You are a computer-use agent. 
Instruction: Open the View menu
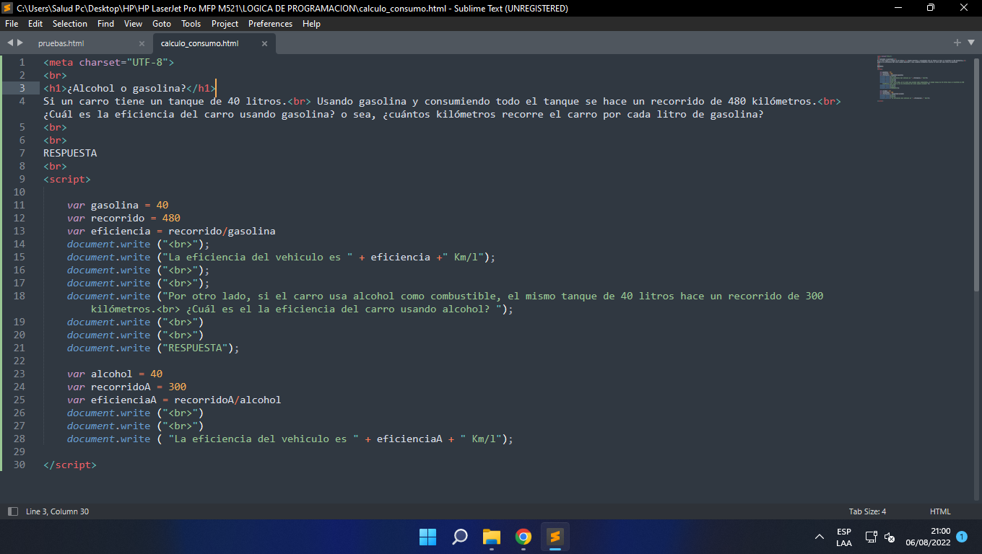pyautogui.click(x=133, y=24)
